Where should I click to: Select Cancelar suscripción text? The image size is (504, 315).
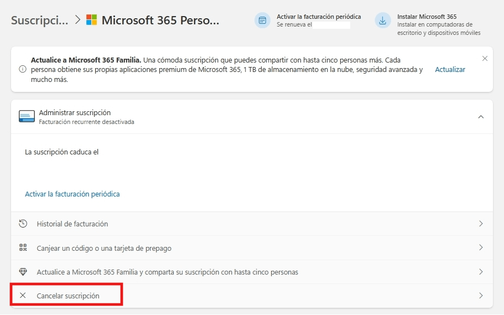click(68, 296)
